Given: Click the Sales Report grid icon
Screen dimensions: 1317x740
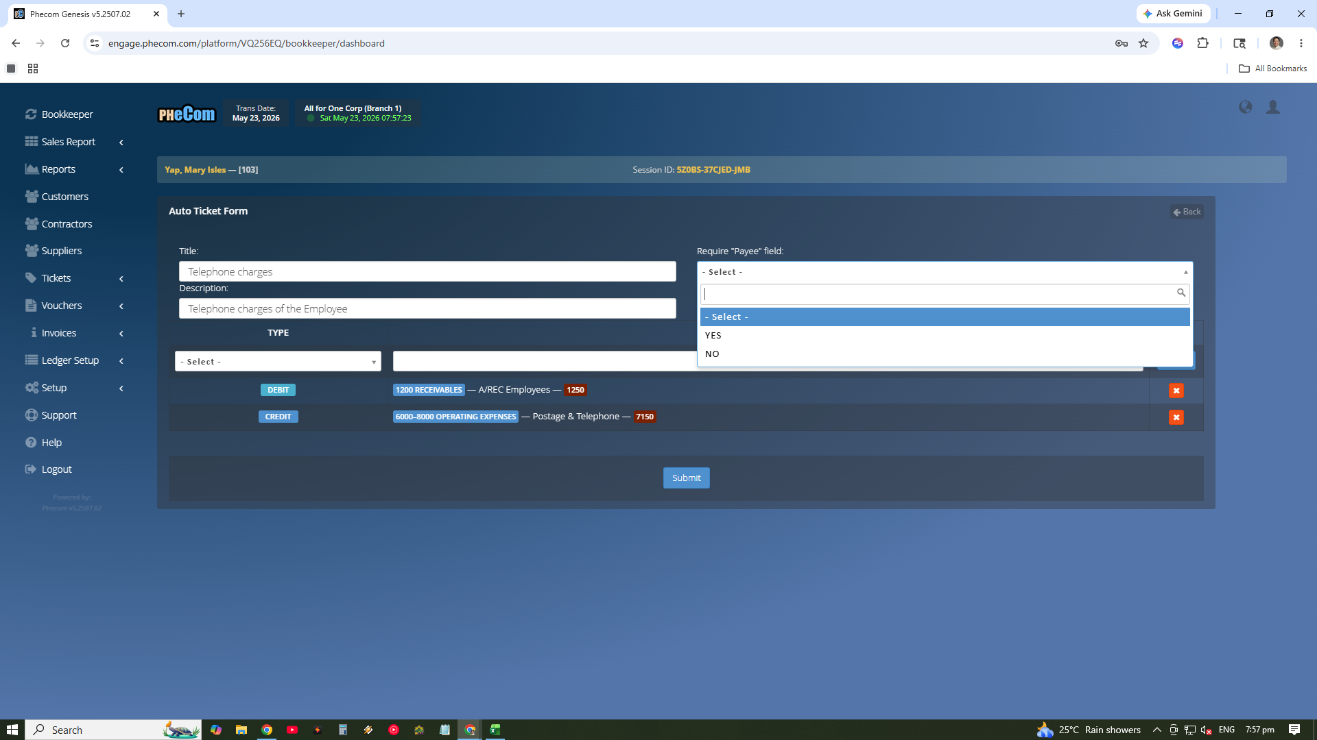Looking at the screenshot, I should pos(32,141).
